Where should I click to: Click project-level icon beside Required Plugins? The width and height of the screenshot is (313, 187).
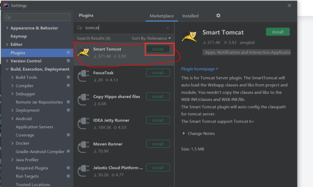tap(68, 168)
